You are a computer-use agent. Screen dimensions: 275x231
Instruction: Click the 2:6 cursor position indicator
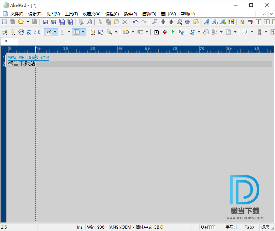click(x=4, y=227)
